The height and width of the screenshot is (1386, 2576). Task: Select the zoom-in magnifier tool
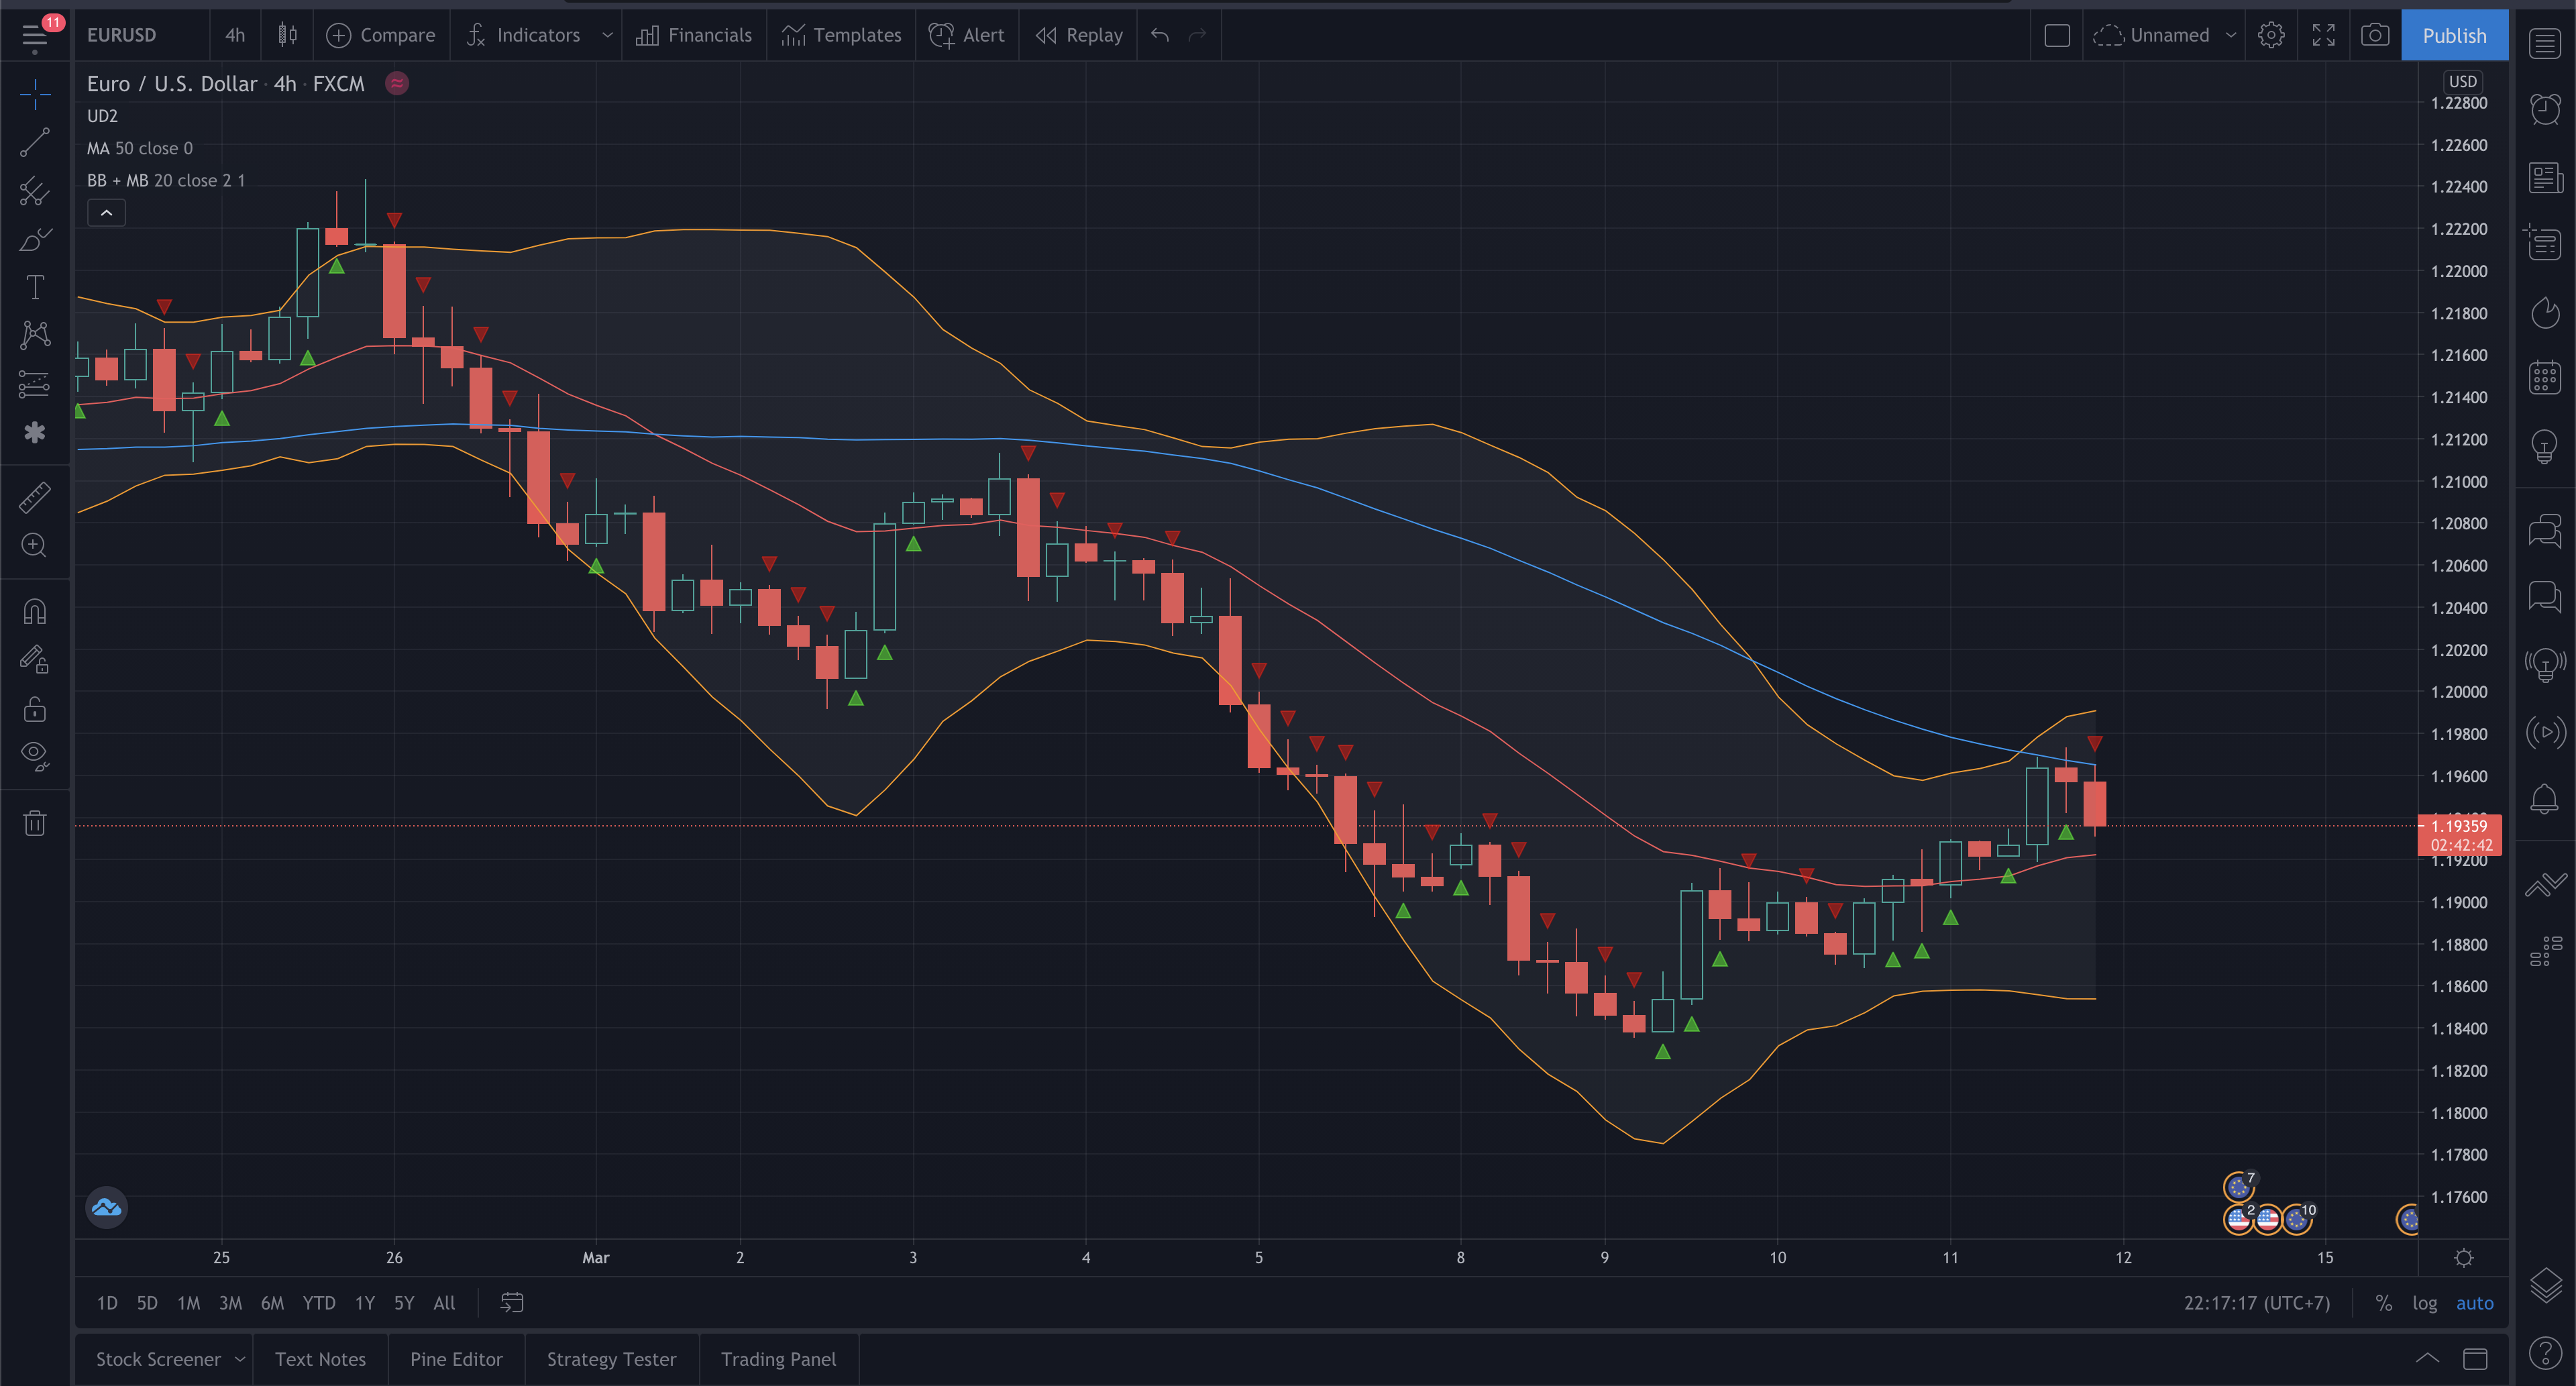coord(34,544)
